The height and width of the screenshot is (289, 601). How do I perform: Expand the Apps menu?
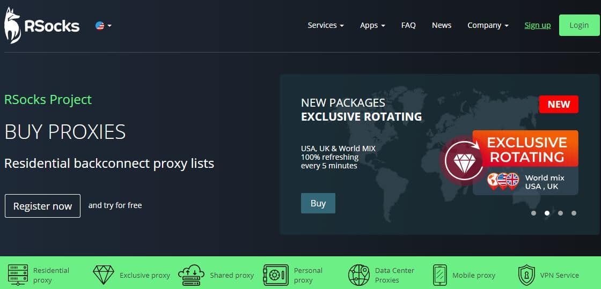(x=372, y=25)
